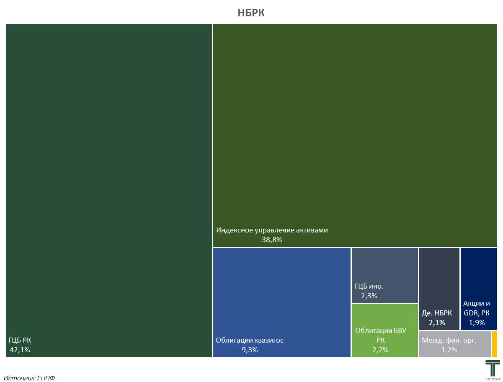
Task: Select the 2,1% percentage value
Action: pyautogui.click(x=437, y=323)
